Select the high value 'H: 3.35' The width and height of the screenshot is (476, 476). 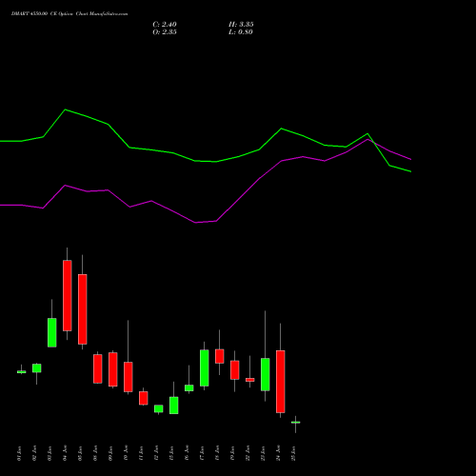coord(241,25)
